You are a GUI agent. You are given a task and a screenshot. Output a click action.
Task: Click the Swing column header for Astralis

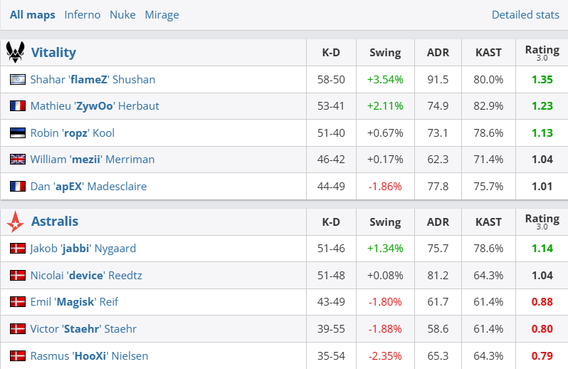click(385, 222)
